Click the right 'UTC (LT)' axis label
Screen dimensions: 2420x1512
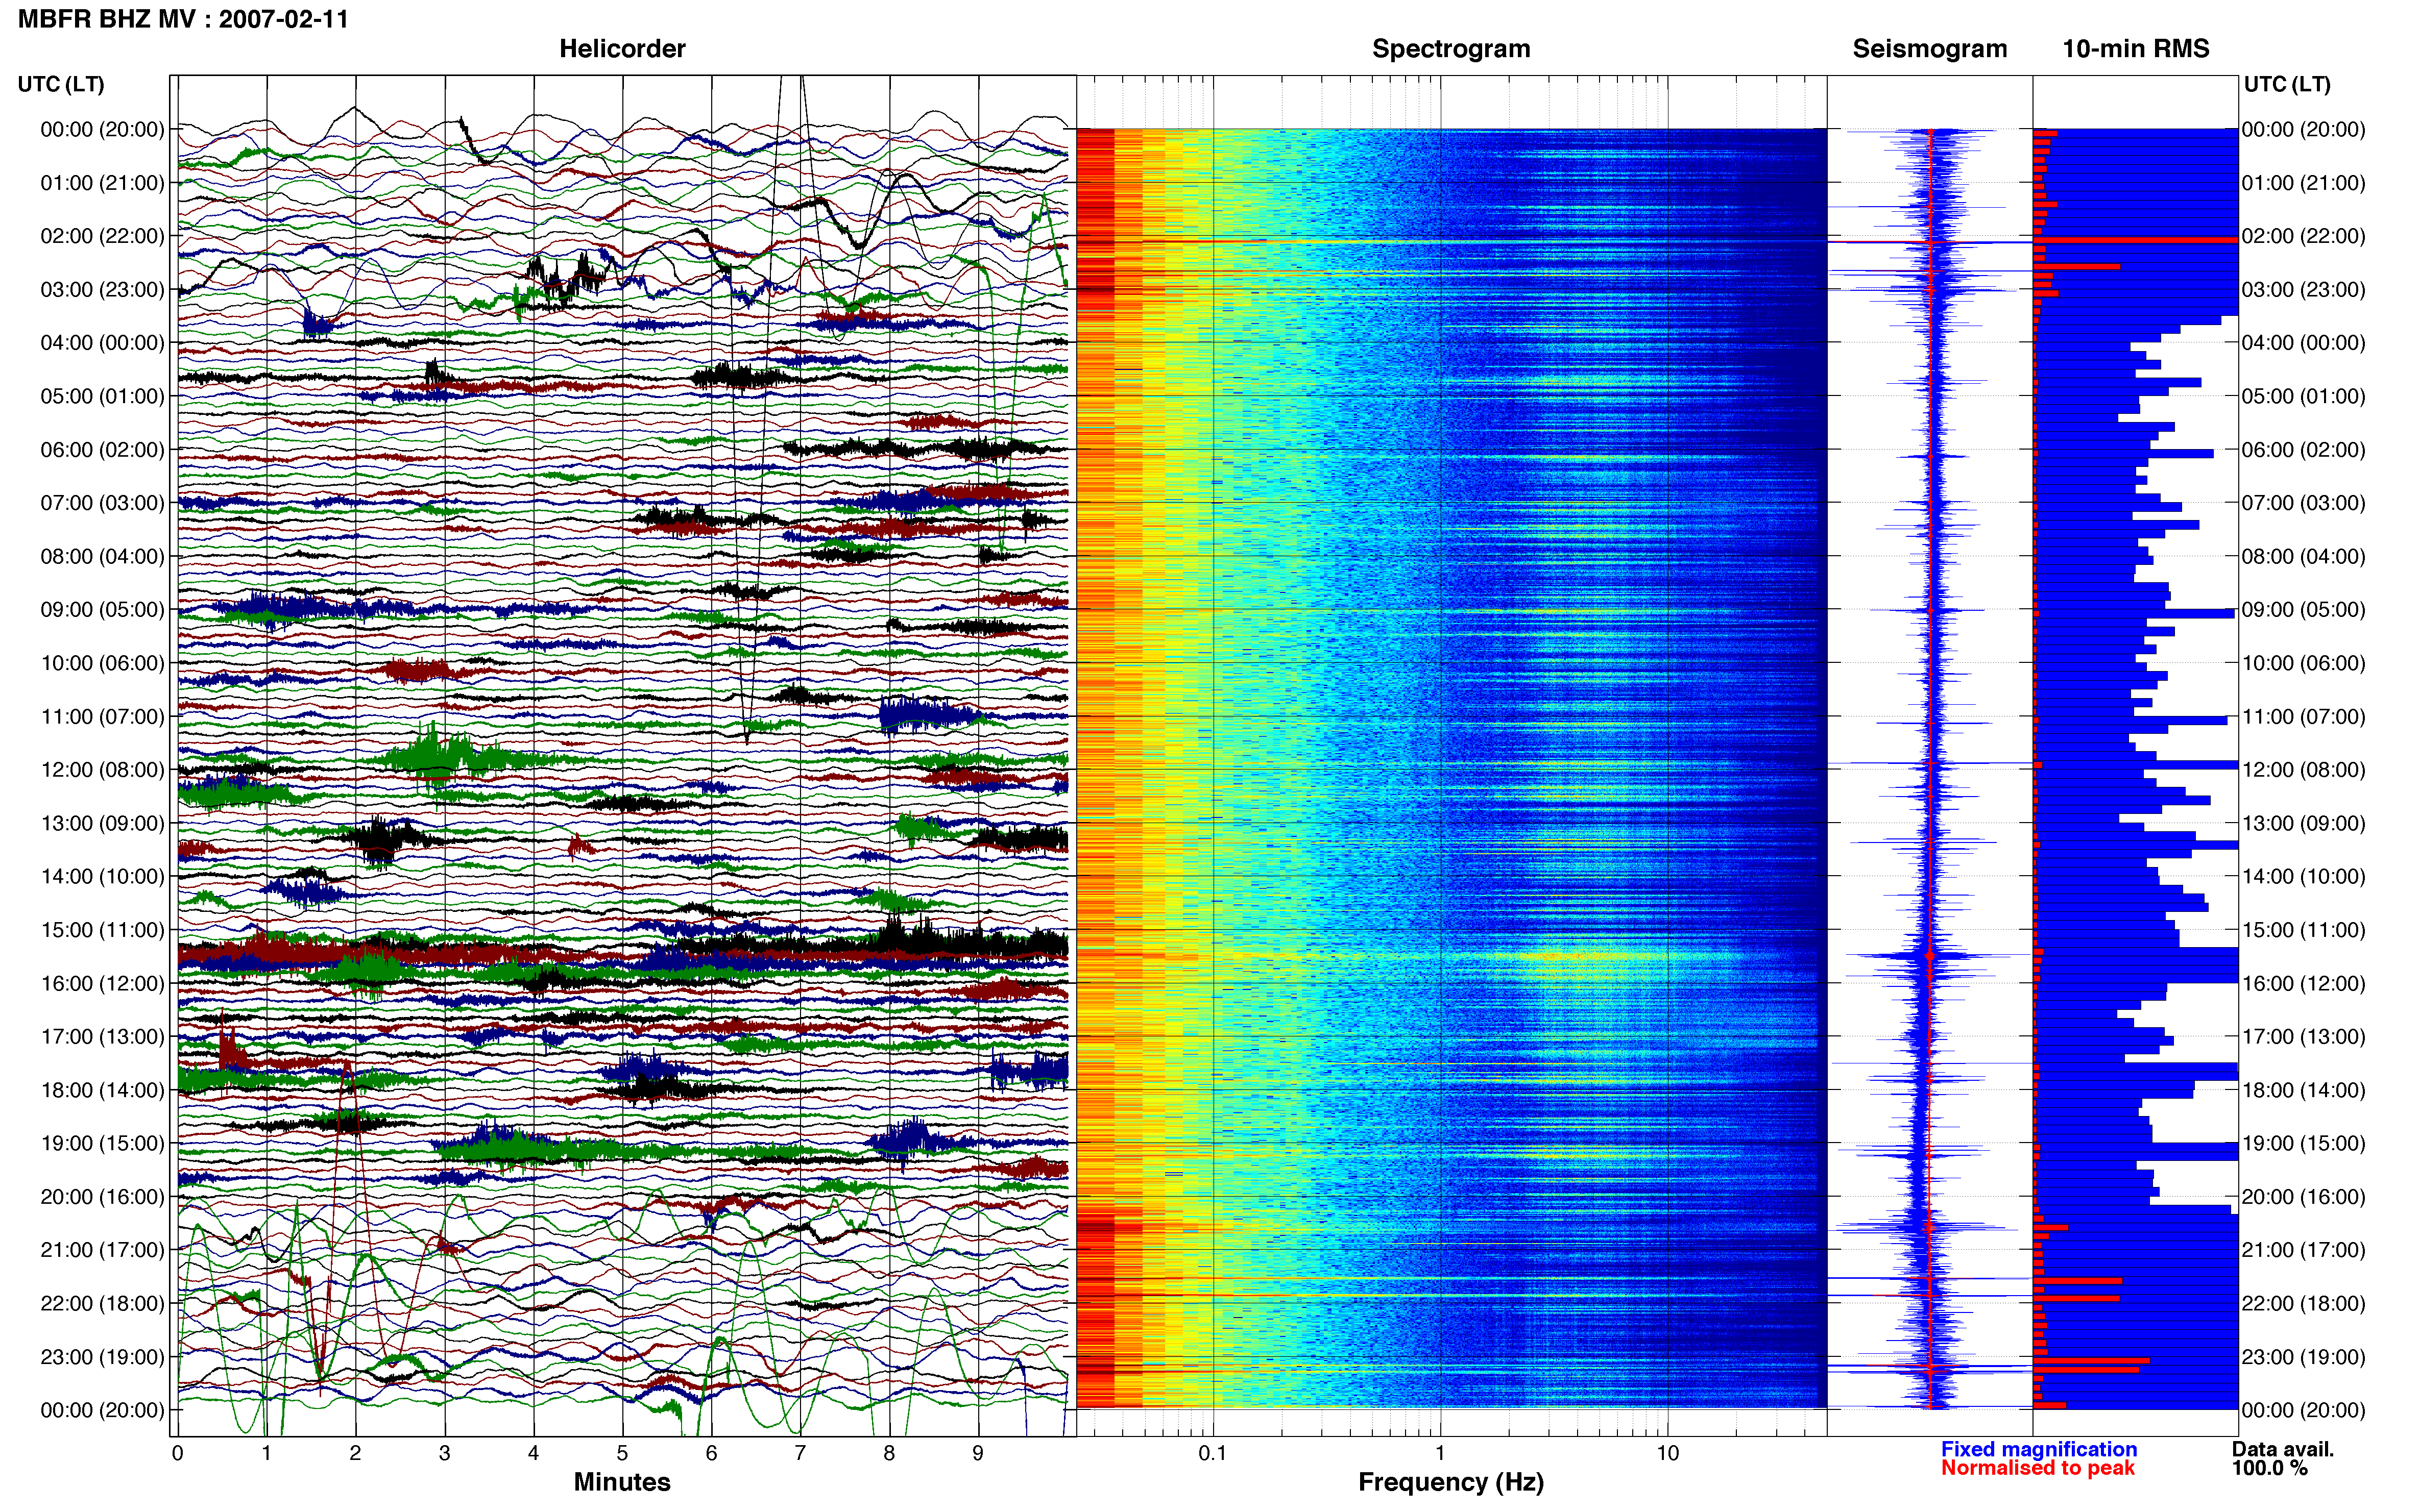[2287, 84]
